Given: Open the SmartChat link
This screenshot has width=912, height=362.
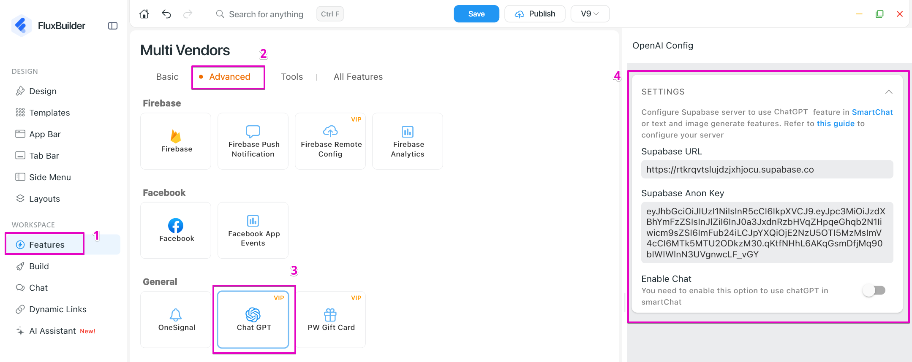Looking at the screenshot, I should (872, 112).
